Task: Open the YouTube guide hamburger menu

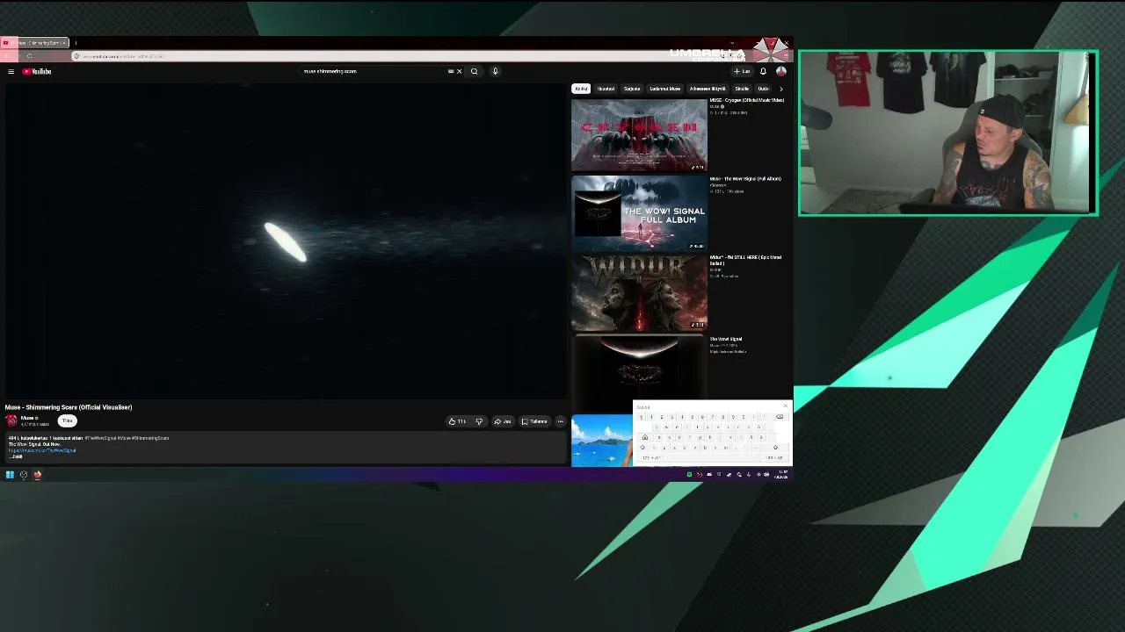Action: click(x=11, y=71)
